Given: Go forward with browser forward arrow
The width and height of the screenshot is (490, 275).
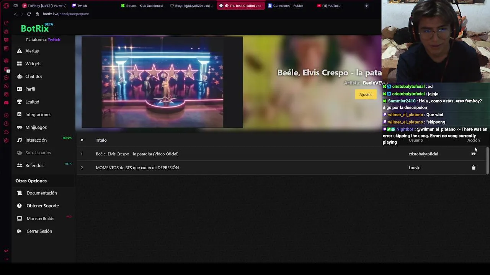Looking at the screenshot, I should [x=22, y=14].
